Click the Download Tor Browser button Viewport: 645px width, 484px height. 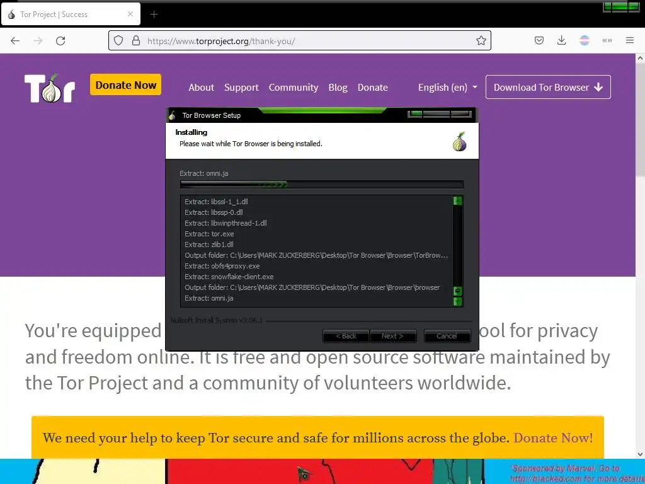click(548, 87)
